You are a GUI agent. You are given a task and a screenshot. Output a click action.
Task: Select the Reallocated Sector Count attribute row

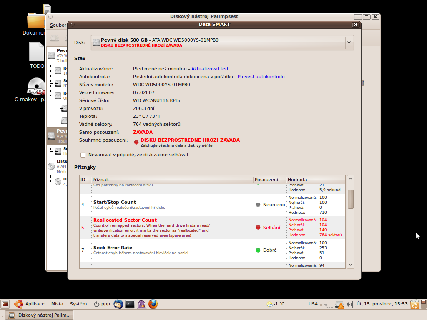click(x=212, y=227)
